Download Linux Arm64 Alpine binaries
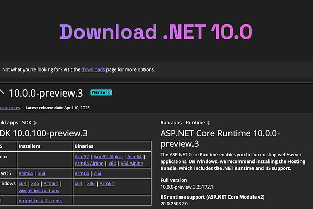The width and height of the screenshot is (313, 209). coord(89,164)
